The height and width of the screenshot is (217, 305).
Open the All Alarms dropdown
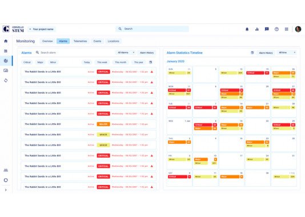(126, 53)
